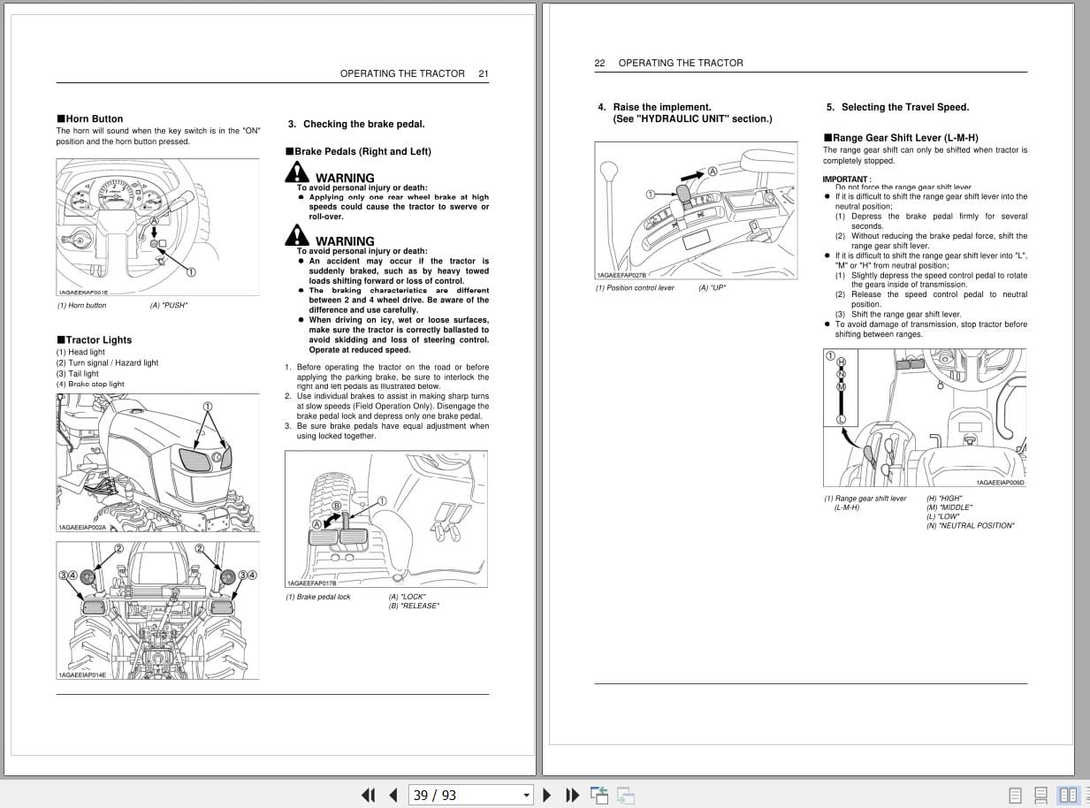The height and width of the screenshot is (808, 1090).
Task: Click the 'HYDRAULIC UNIT' section reference text
Action: click(692, 118)
